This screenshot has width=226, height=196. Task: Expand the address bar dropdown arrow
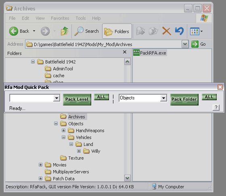tap(185, 44)
